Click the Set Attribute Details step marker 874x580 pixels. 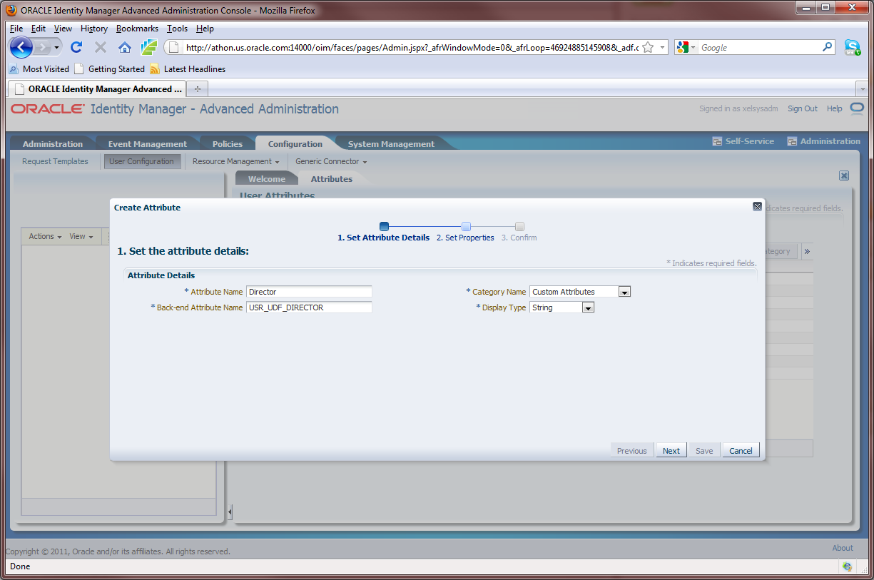[x=384, y=227]
